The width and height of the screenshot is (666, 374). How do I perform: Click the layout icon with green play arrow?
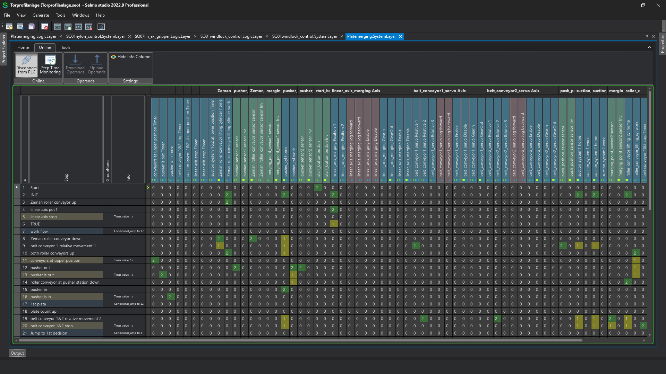pyautogui.click(x=68, y=27)
